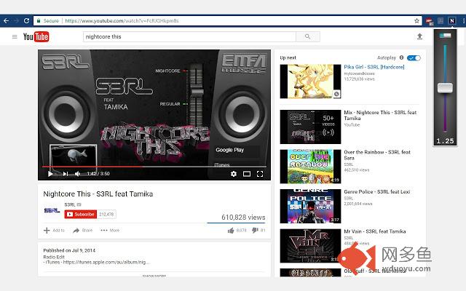Viewport: 466px width, 291px height.
Task: Play the video
Action: tap(50, 174)
